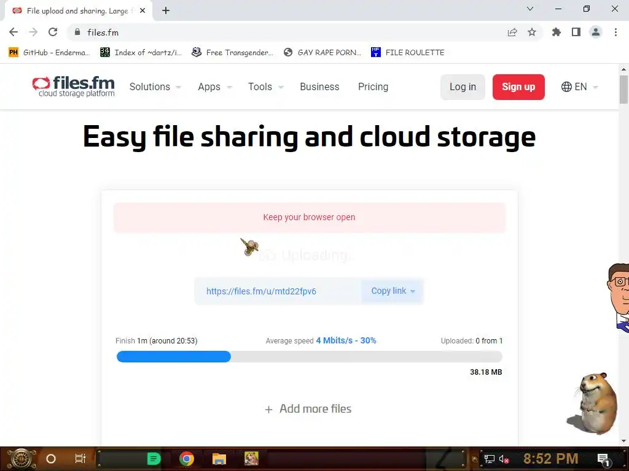Click the Chrome icon on the taskbar

187,459
